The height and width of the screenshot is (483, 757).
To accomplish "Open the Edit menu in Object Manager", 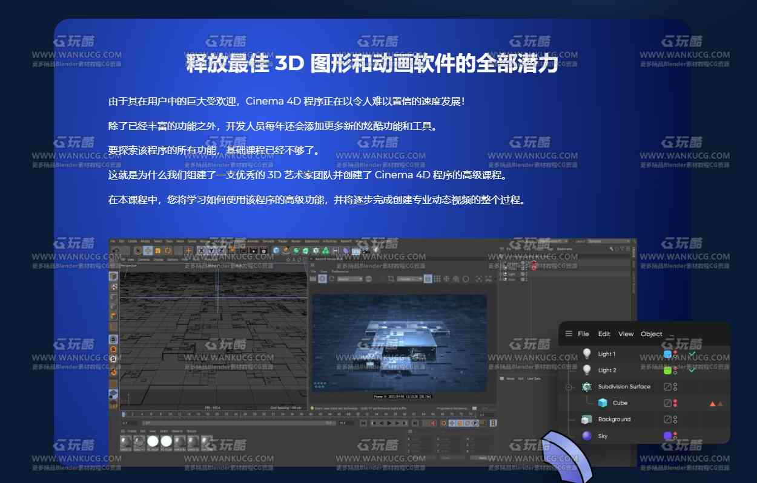I will (x=604, y=334).
